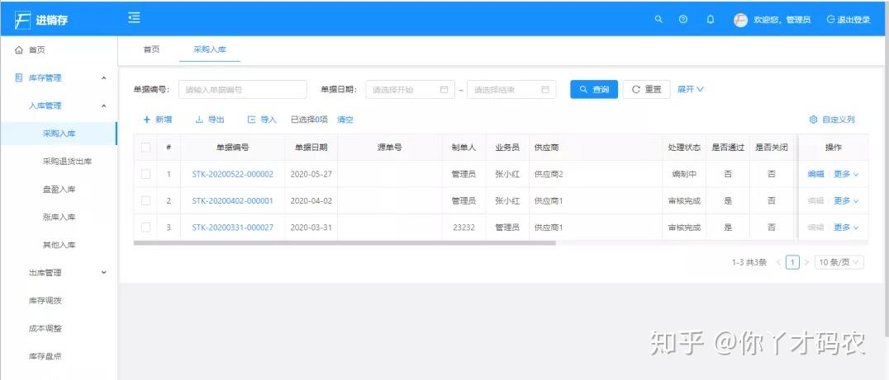Click the 单据编号 input field
Screen dimensions: 889x380
click(243, 89)
